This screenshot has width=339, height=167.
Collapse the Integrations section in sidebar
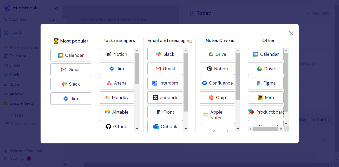(6, 48)
